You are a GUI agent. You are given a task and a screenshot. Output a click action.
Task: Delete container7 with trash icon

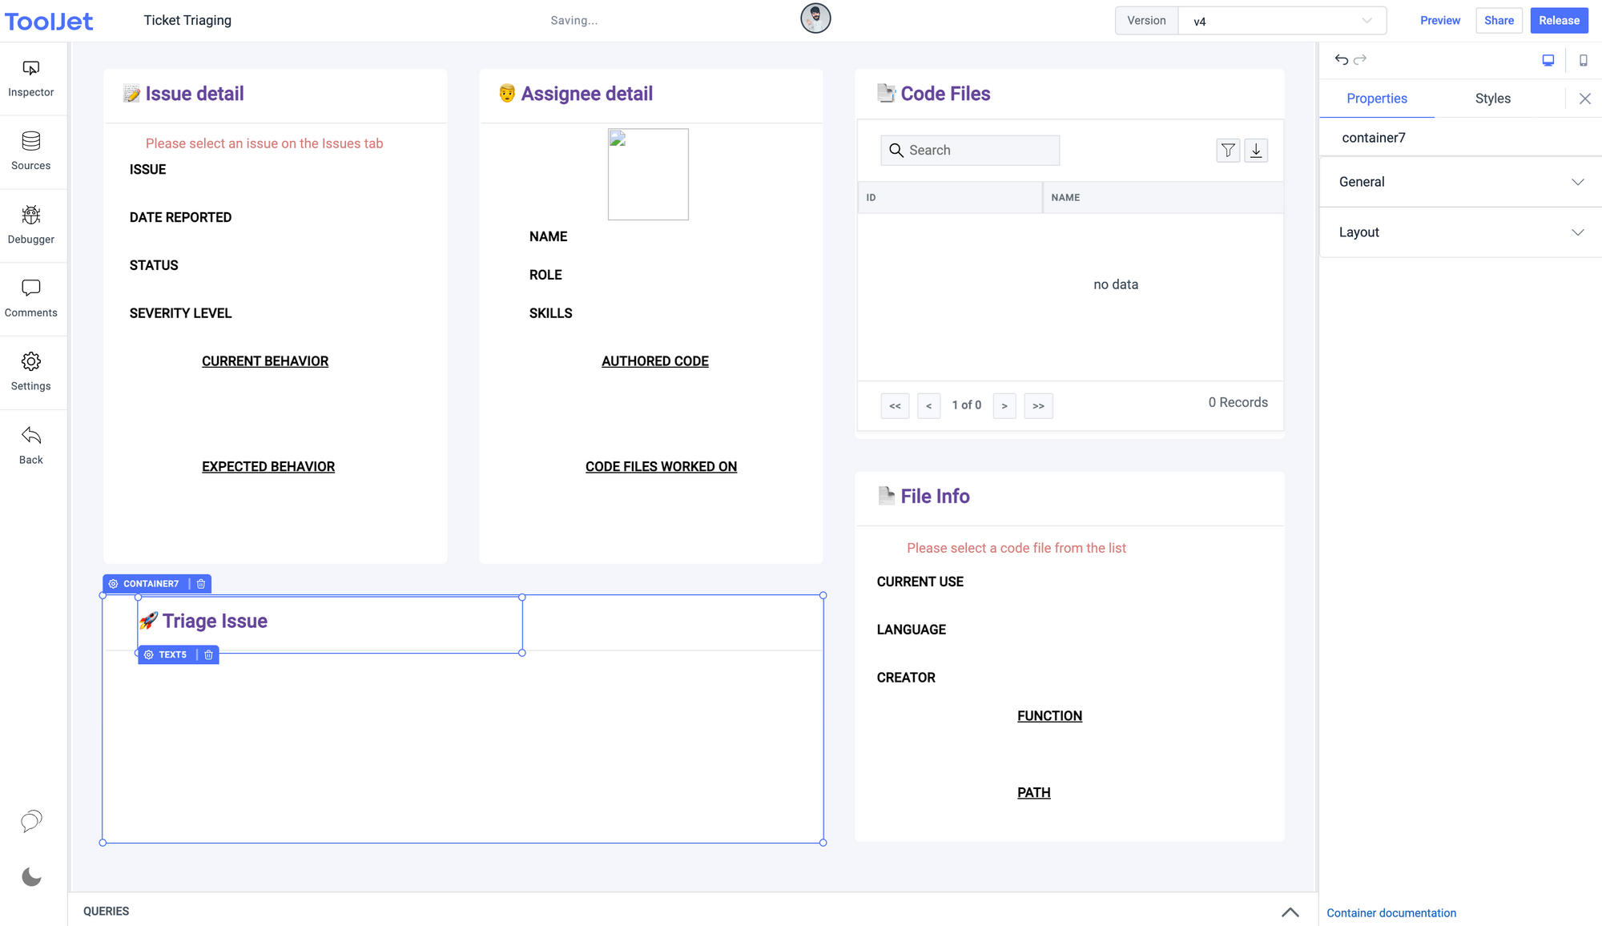point(201,584)
